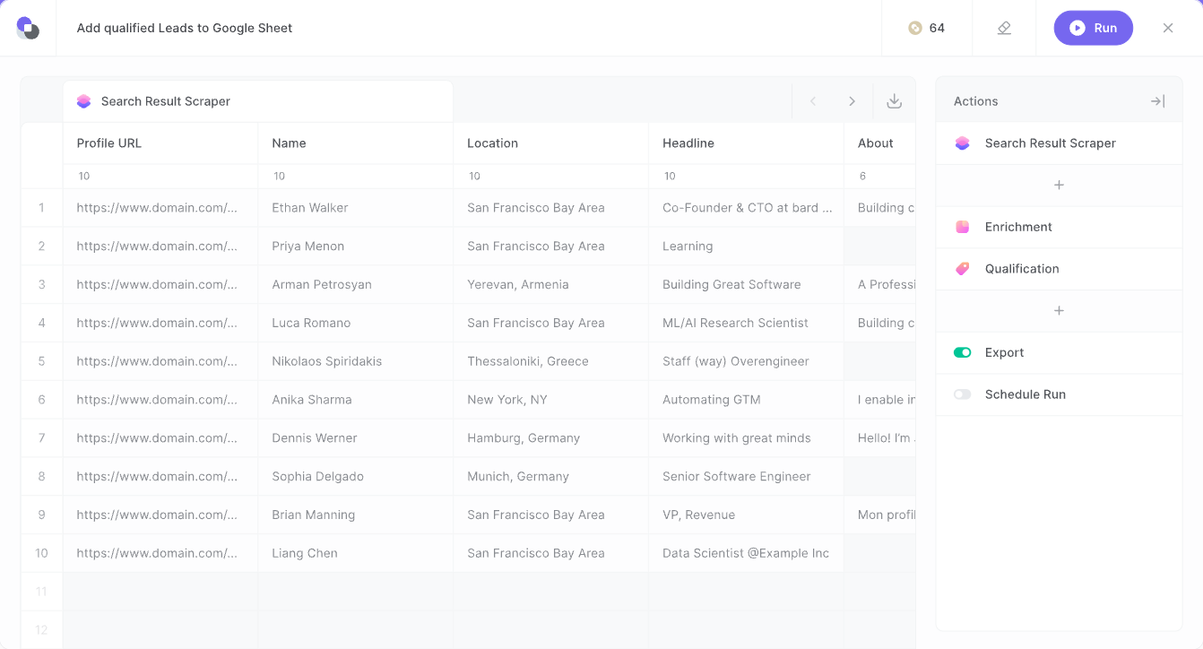Image resolution: width=1203 pixels, height=649 pixels.
Task: Go to next table page arrow
Action: pyautogui.click(x=852, y=101)
